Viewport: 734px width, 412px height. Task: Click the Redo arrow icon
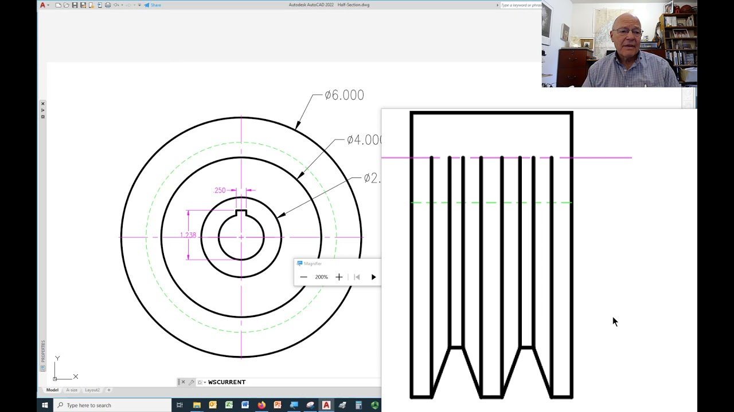click(x=129, y=5)
